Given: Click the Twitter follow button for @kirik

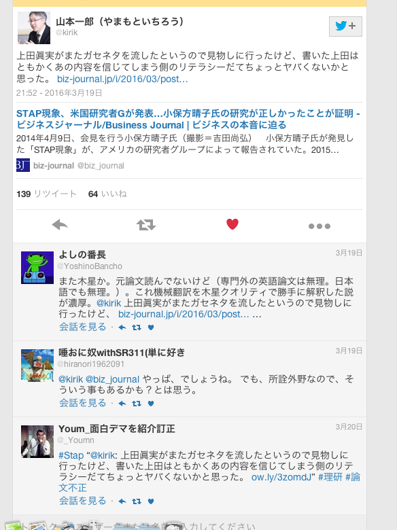Looking at the screenshot, I should click(345, 26).
